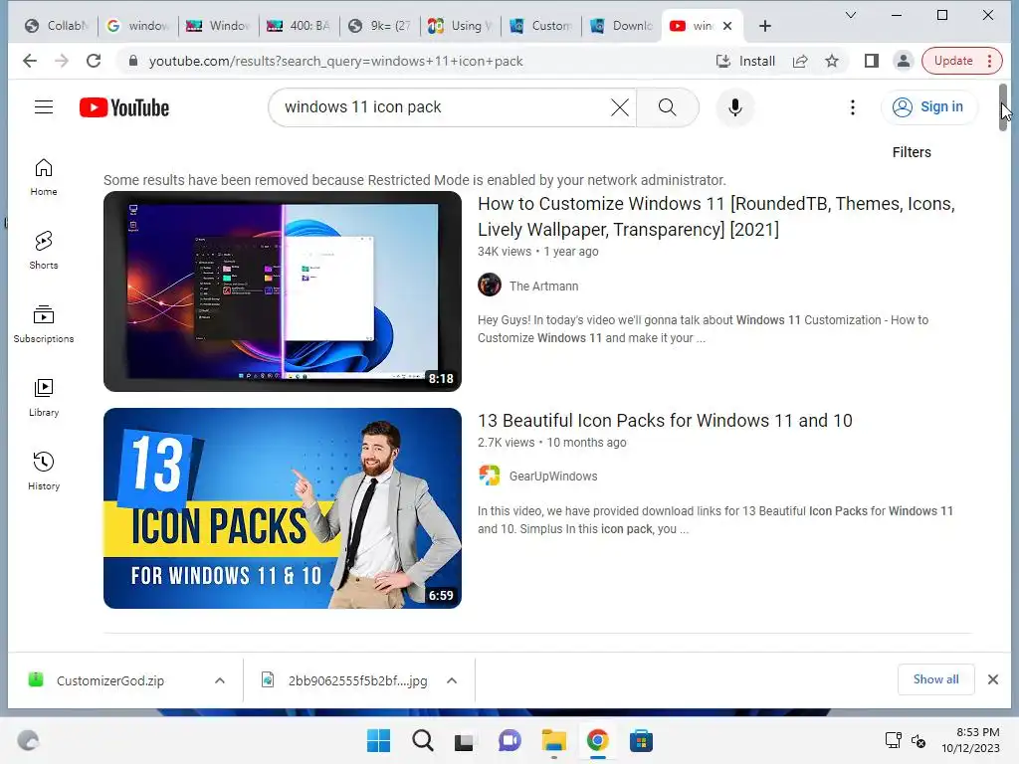Viewport: 1019px width, 764px height.
Task: Open File Explorer from taskbar
Action: coord(554,740)
